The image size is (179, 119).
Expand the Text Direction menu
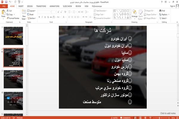100,11
